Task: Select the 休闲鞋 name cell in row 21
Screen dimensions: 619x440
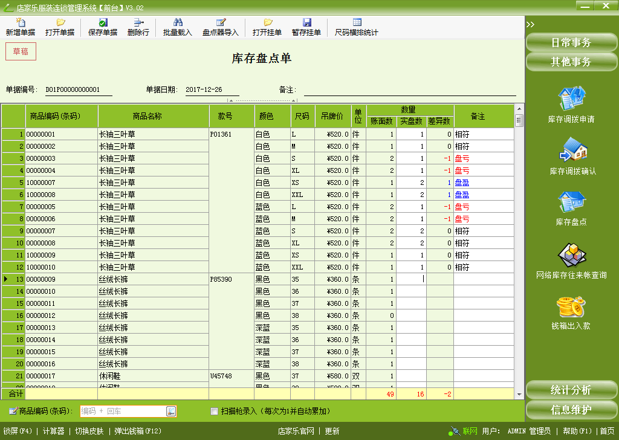Action: pos(153,376)
